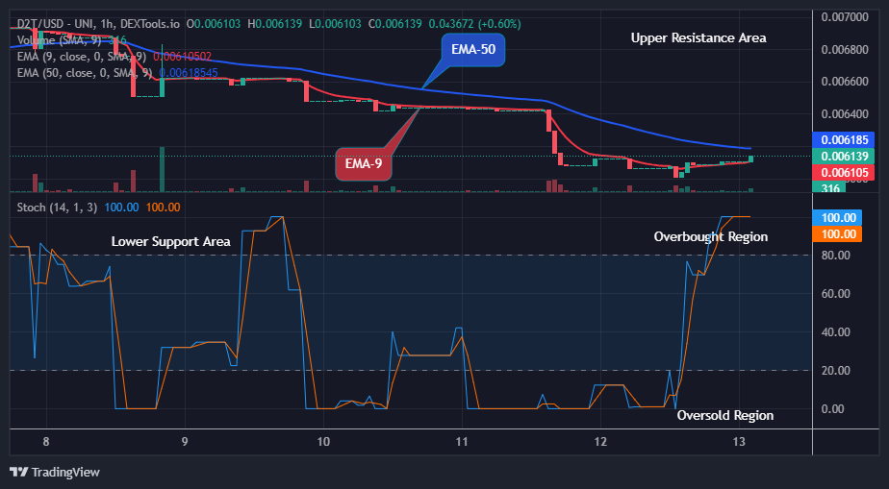889x489 pixels.
Task: Click date 12 on time axis
Action: pyautogui.click(x=601, y=442)
